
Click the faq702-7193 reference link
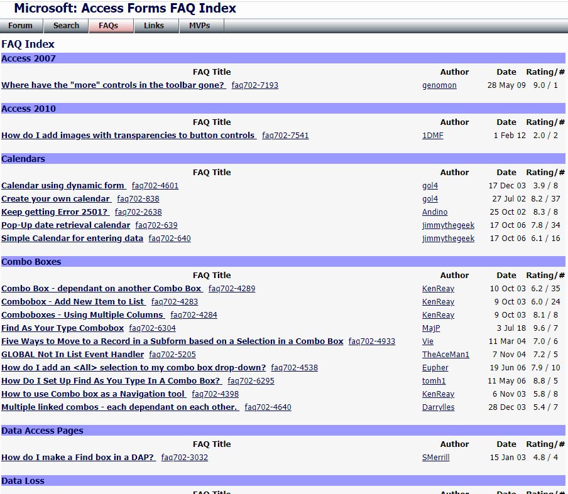click(254, 85)
